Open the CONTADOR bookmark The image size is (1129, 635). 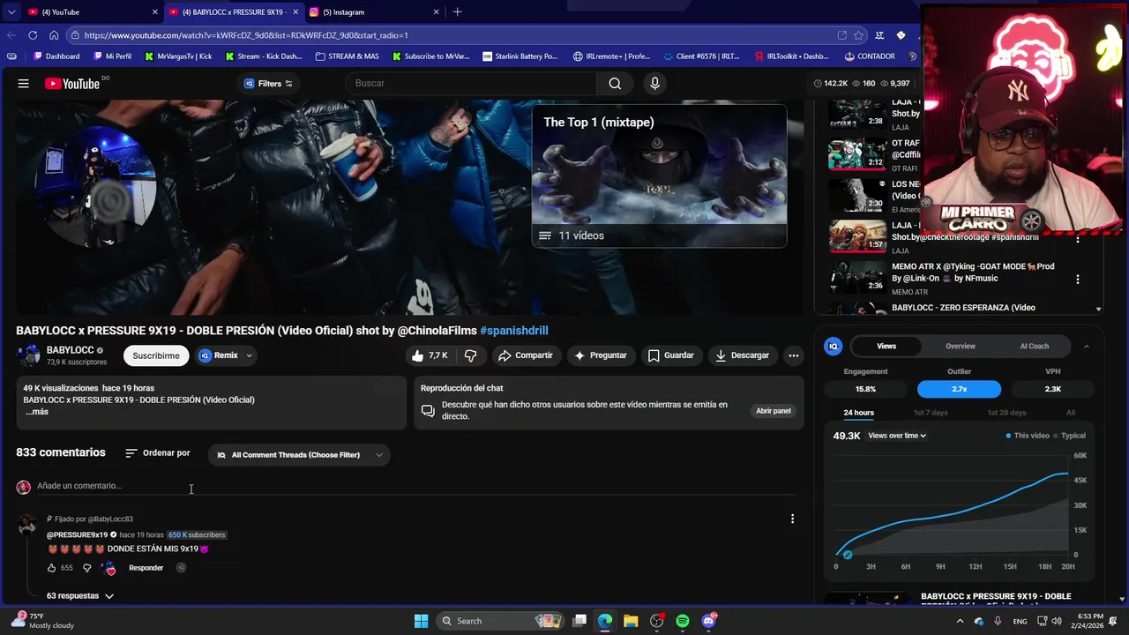(870, 56)
